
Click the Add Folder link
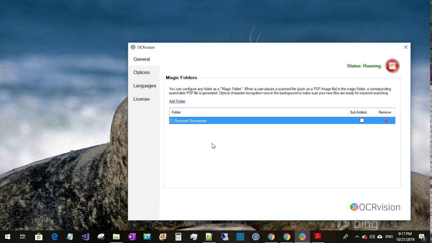click(x=177, y=101)
